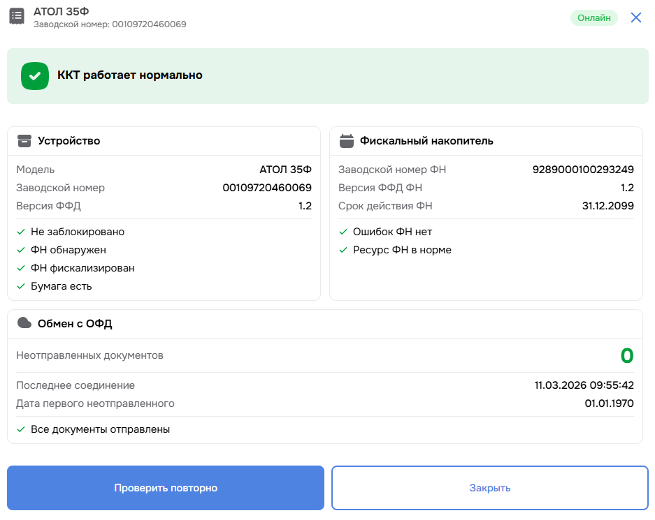The height and width of the screenshot is (520, 655).
Task: Click the Неотправленных документов label
Action: click(89, 356)
